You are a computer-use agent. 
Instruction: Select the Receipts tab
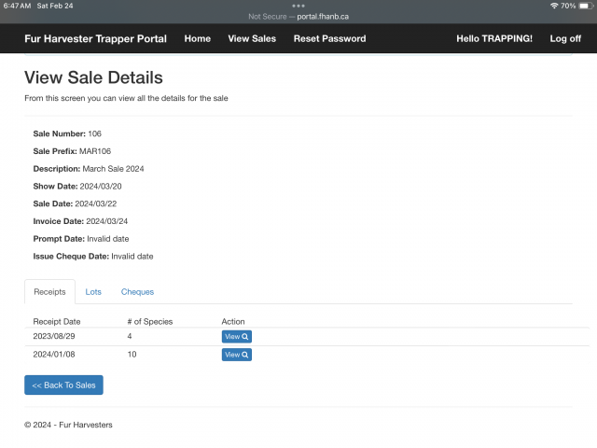(x=49, y=292)
